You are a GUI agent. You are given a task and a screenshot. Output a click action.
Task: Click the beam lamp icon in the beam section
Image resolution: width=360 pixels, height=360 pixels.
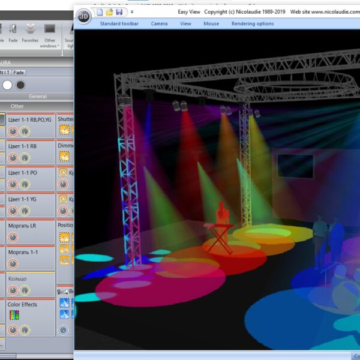[x=62, y=292]
